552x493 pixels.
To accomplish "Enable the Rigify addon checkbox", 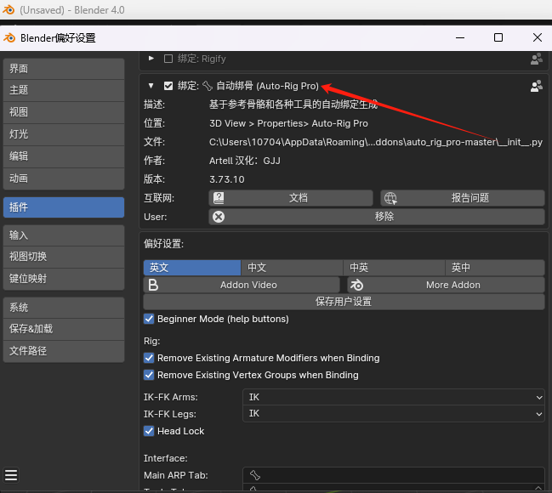I will [x=168, y=59].
